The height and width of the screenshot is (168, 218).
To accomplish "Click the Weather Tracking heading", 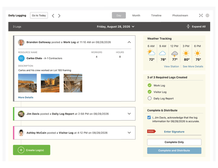I will pyautogui.click(x=159, y=39).
